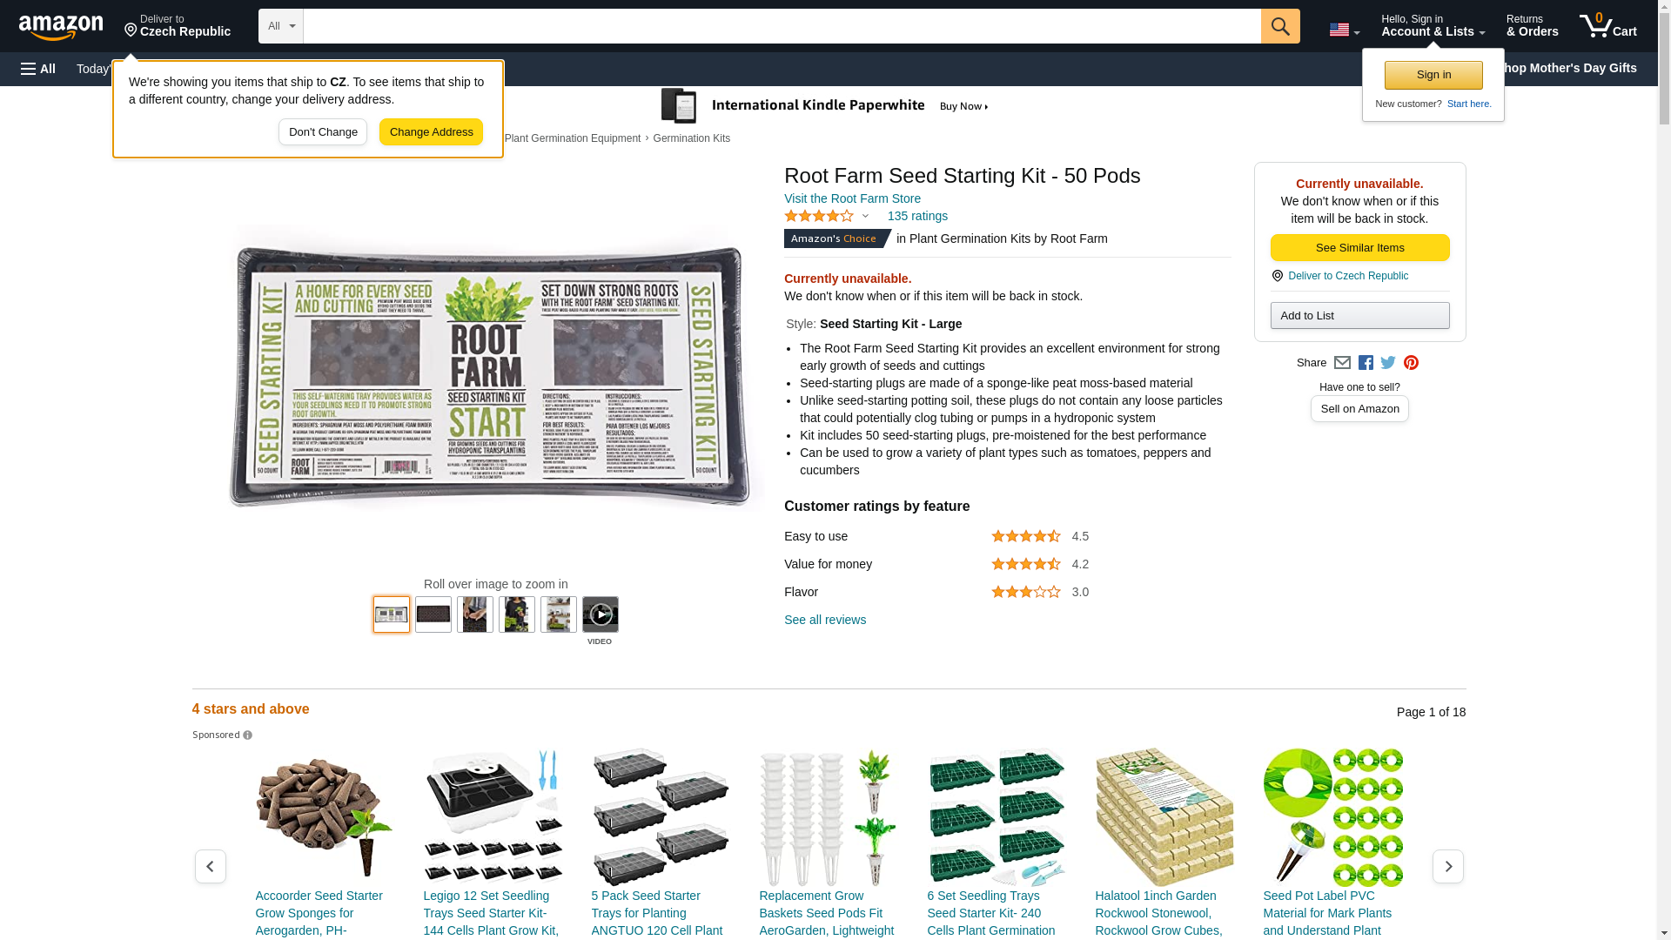Click the Change Address button
The height and width of the screenshot is (940, 1671).
click(431, 132)
